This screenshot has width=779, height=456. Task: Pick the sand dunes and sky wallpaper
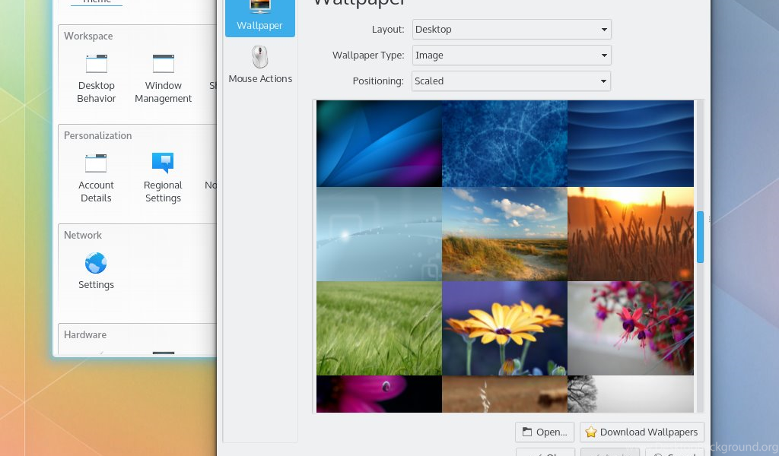pos(504,234)
